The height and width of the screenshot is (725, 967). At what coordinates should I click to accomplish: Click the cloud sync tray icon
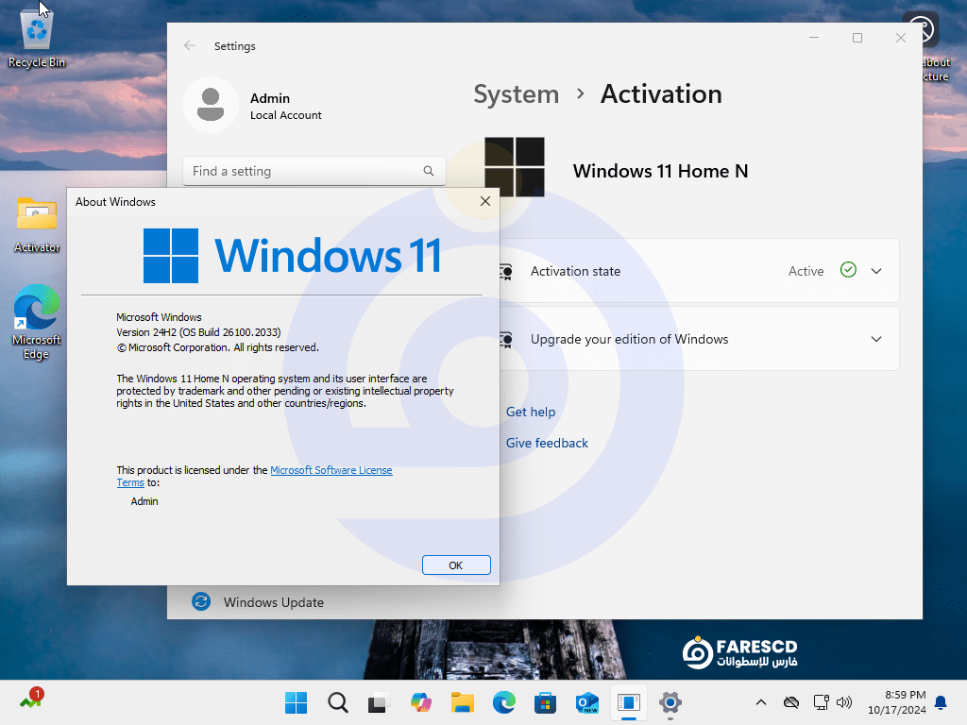pos(791,702)
